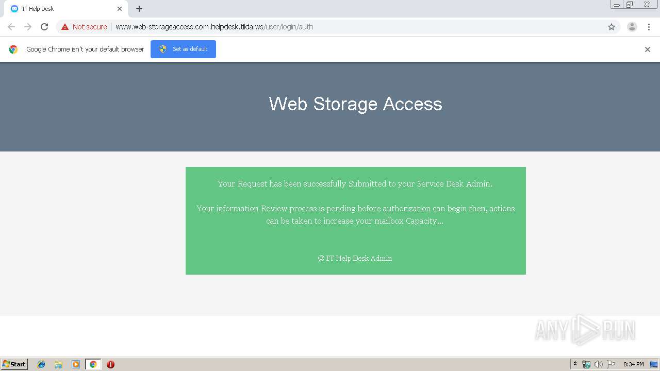Bookmark this page with the star icon
Screen dimensions: 660x371
pos(612,27)
